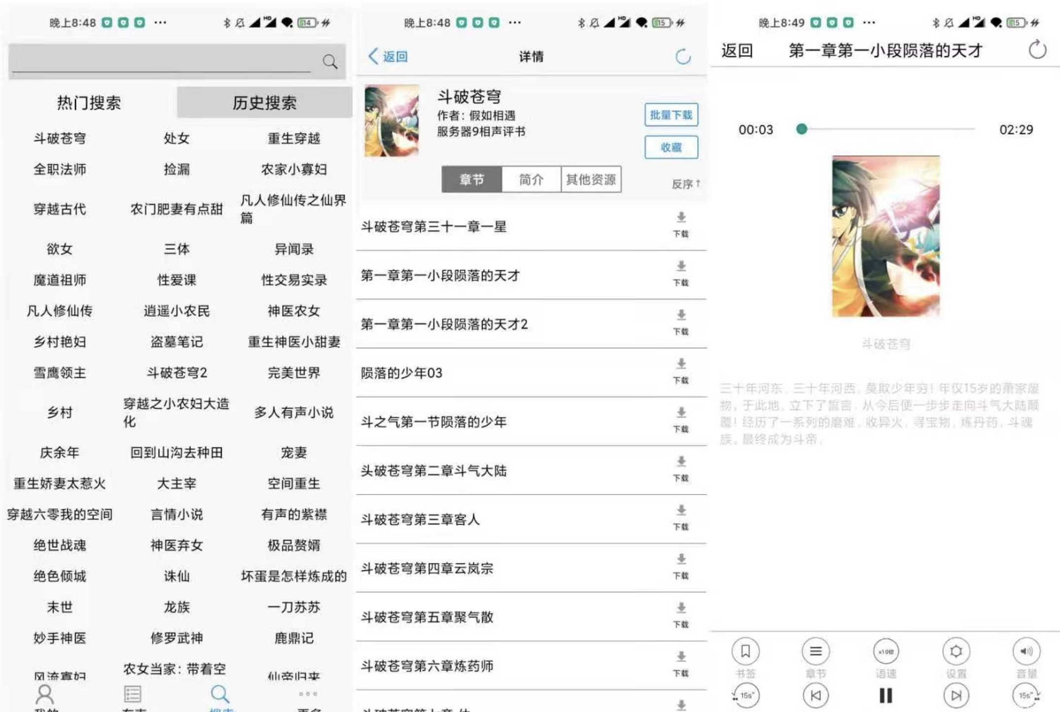Switch to the 章节 tab
Image resolution: width=1060 pixels, height=712 pixels.
coord(472,179)
